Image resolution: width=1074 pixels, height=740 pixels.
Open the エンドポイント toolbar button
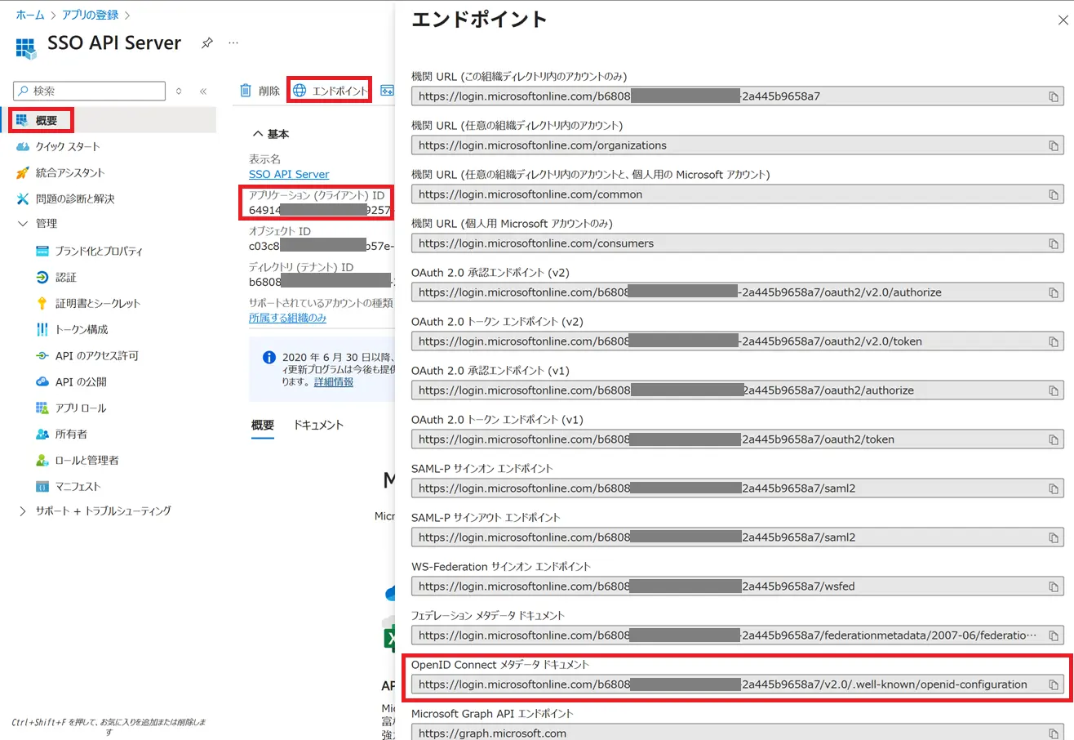[330, 91]
